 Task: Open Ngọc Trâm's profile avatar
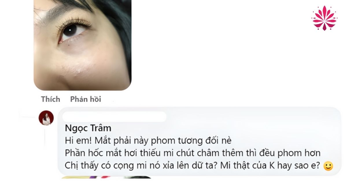pos(46,118)
